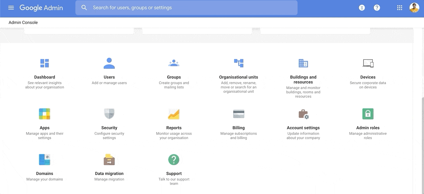Click the Data migration icon
The height and width of the screenshot is (194, 424).
(109, 160)
